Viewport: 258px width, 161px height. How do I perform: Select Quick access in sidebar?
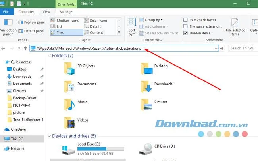pyautogui.click(x=18, y=62)
